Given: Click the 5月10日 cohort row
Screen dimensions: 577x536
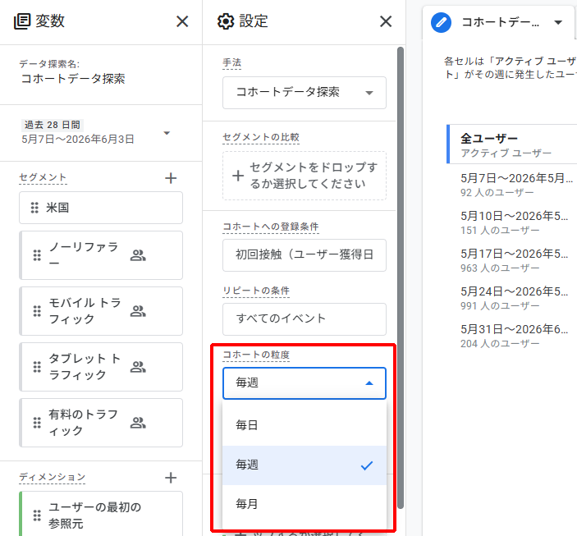Looking at the screenshot, I should 514,222.
